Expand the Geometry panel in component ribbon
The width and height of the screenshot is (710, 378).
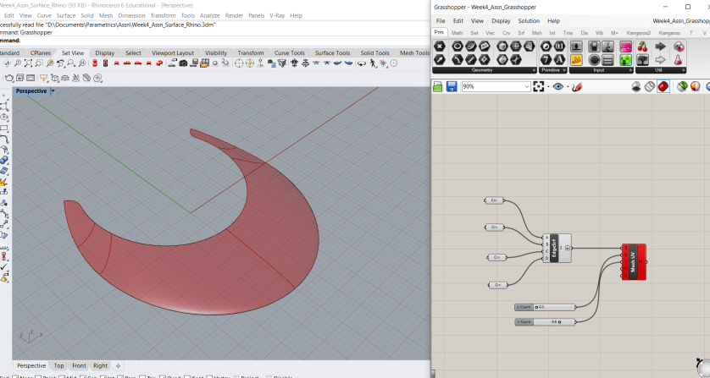coord(535,70)
